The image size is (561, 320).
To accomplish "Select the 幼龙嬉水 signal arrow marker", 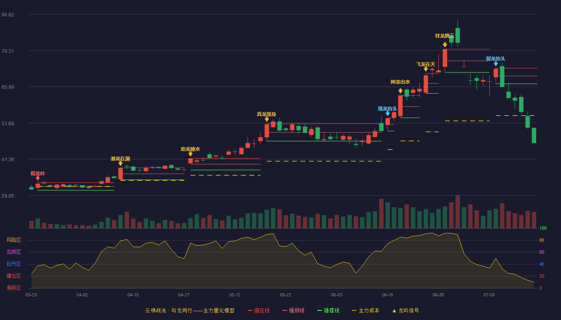I will pos(190,154).
